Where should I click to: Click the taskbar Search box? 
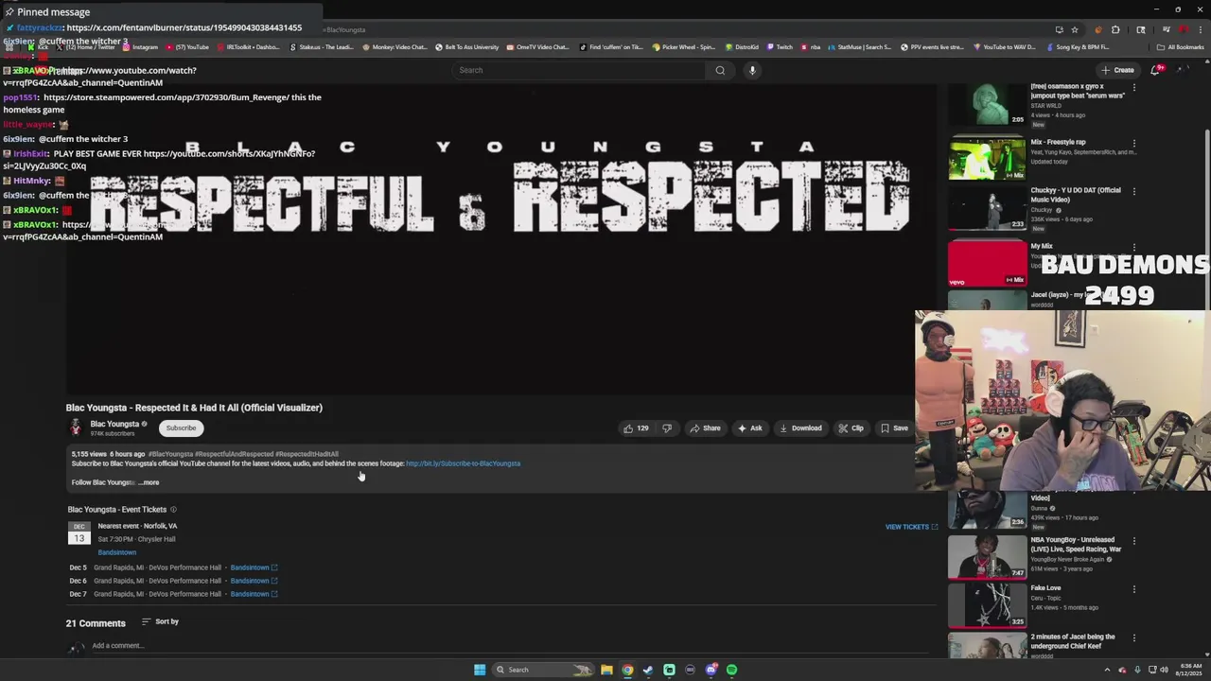click(544, 670)
